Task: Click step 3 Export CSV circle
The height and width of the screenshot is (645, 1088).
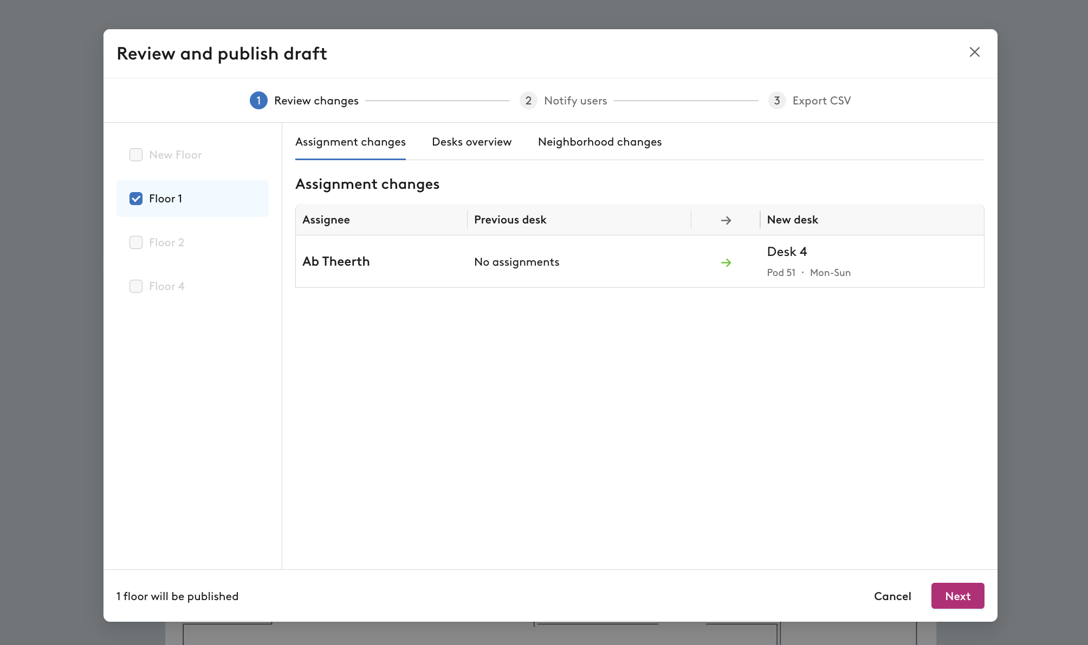Action: pyautogui.click(x=777, y=101)
